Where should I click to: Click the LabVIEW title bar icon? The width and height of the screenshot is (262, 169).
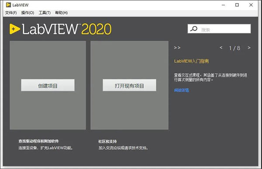8,5
